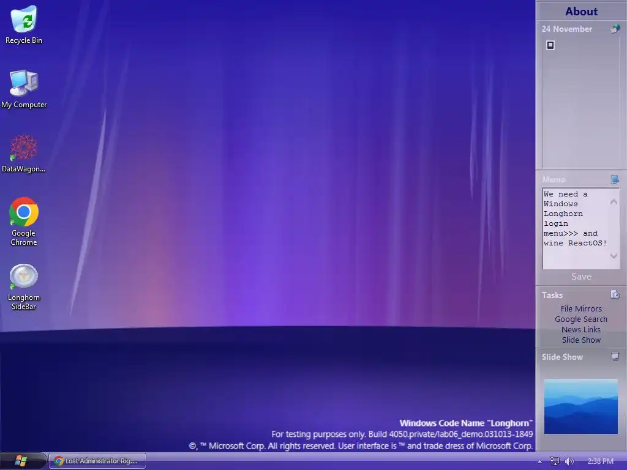Open the Slide Show task link

[x=581, y=340]
